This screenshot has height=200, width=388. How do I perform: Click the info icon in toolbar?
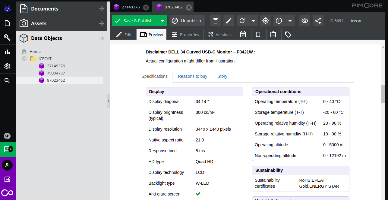click(279, 21)
